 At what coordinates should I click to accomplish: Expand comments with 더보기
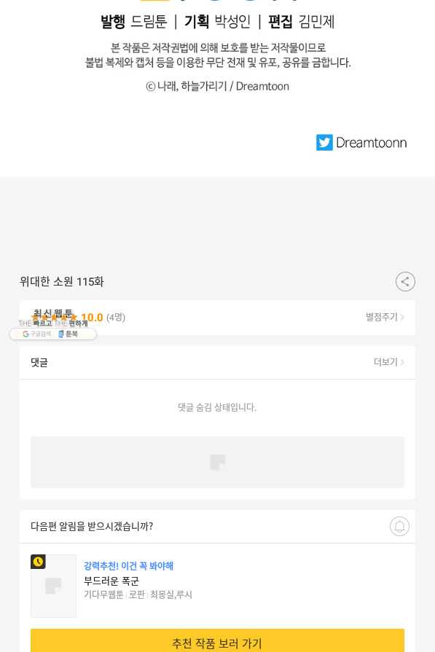(389, 362)
